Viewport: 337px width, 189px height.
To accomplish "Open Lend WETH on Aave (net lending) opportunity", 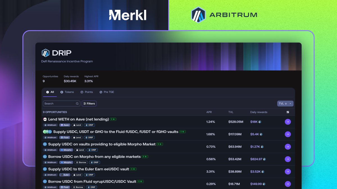I will 78,119.
